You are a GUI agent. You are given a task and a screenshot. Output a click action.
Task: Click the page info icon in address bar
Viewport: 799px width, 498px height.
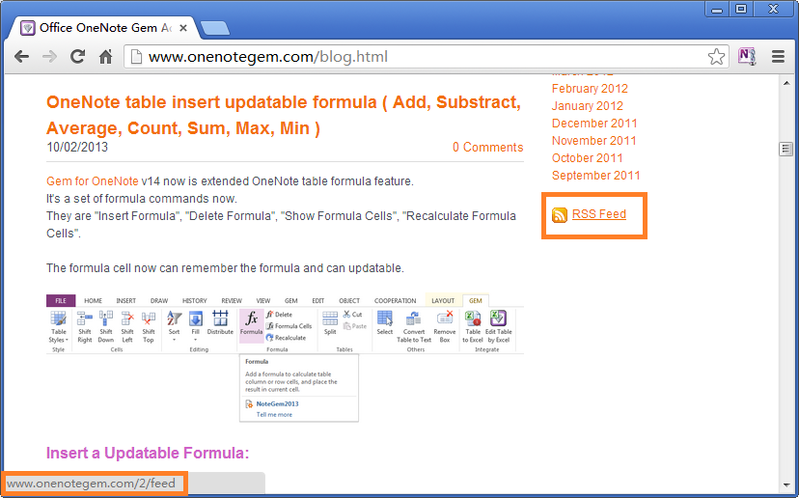coord(137,57)
